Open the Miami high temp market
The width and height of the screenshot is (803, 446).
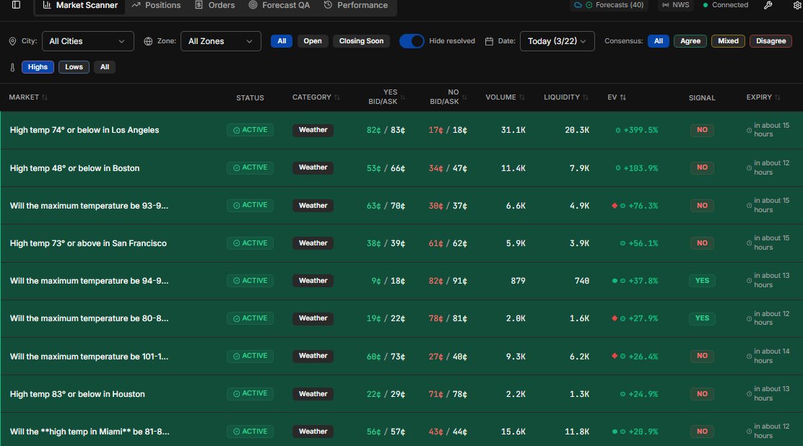tap(90, 432)
